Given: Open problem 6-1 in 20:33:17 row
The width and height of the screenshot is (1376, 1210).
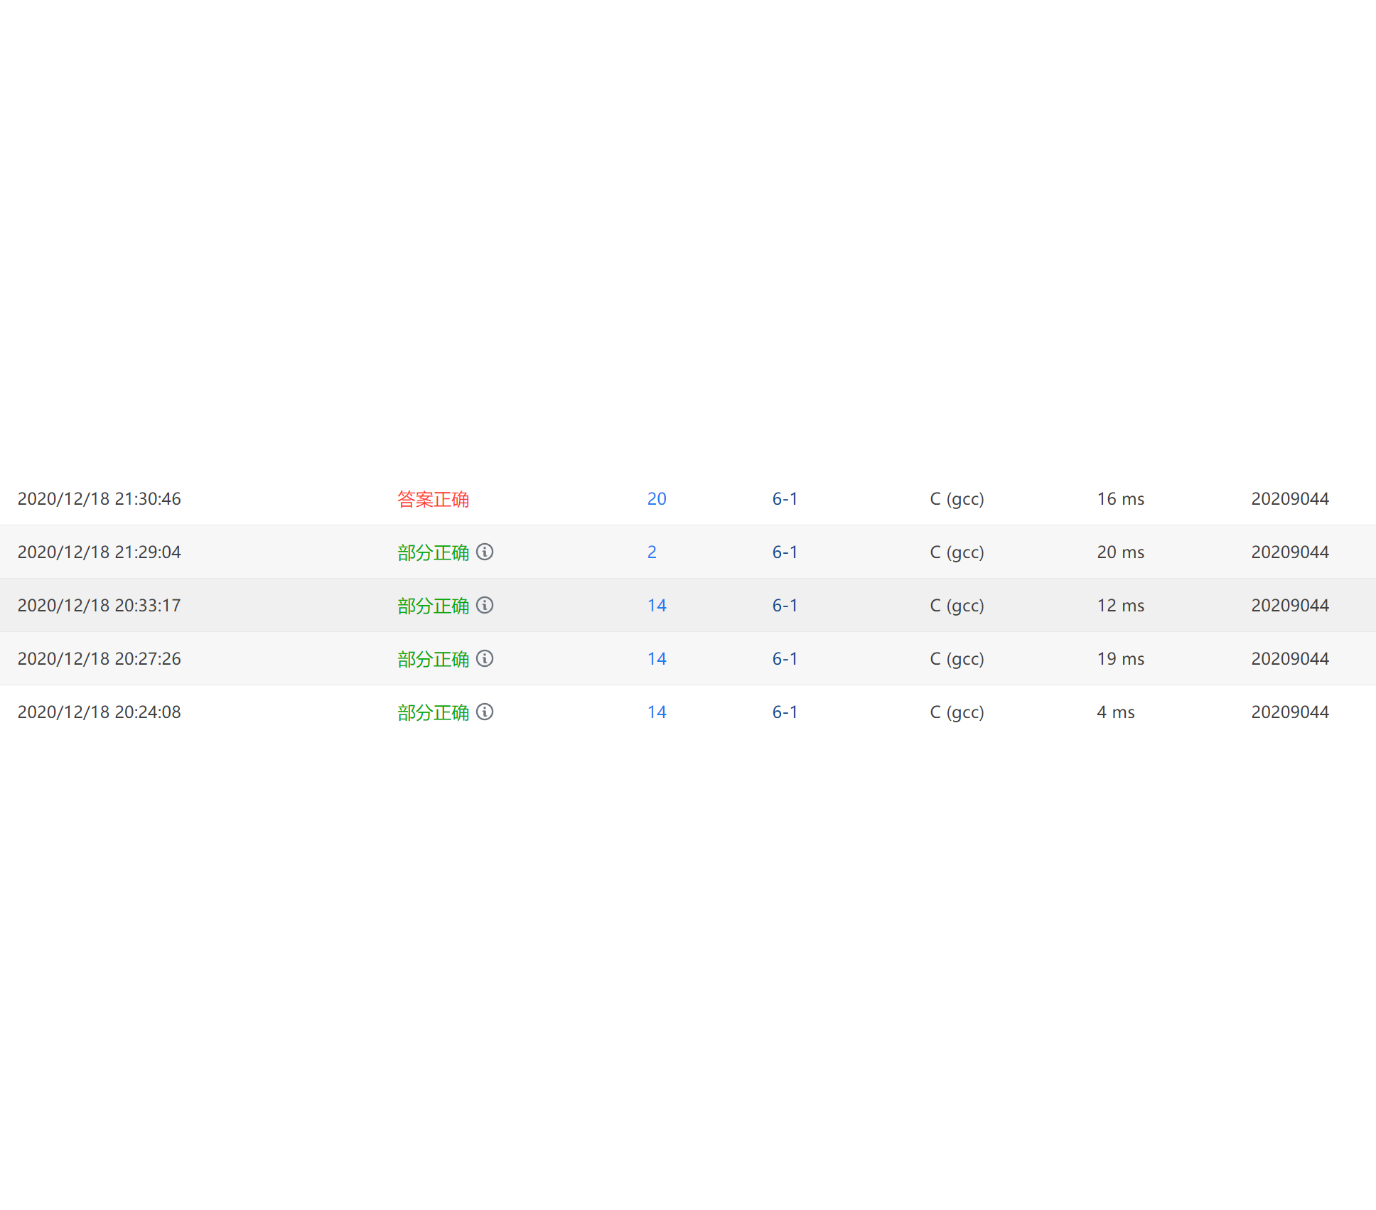Looking at the screenshot, I should [785, 606].
